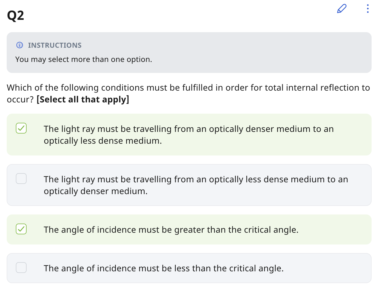Uncheck the greater than critical angle checkbox
The width and height of the screenshot is (374, 289).
(21, 229)
